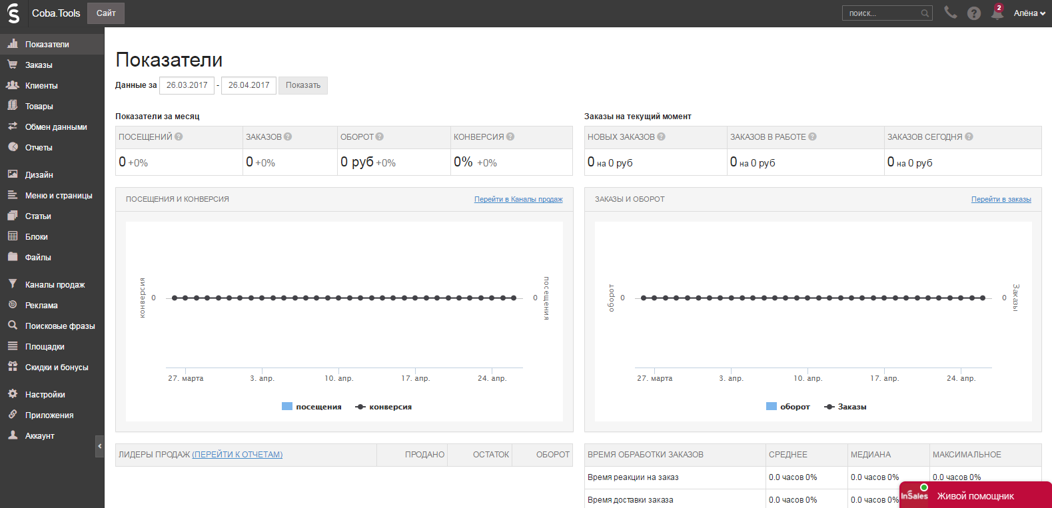
Task: Click the поиск search field
Action: [x=883, y=13]
